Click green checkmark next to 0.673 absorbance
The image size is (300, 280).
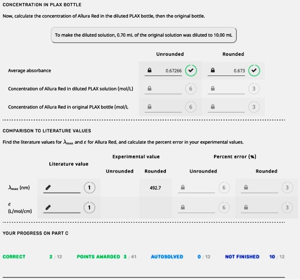[x=254, y=70]
